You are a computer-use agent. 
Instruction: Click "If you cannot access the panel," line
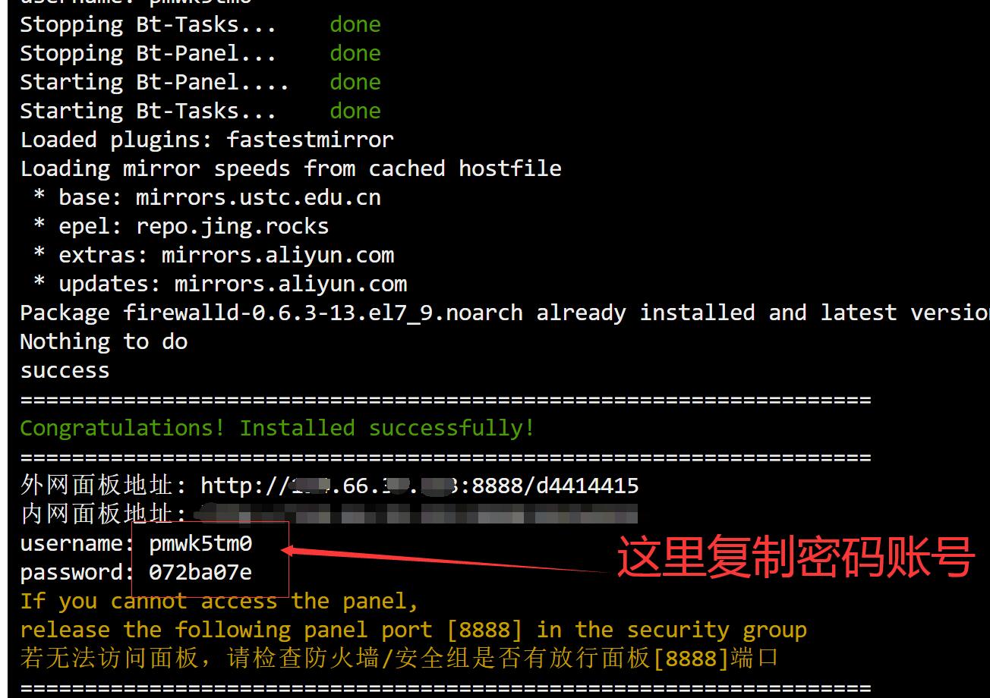point(219,601)
